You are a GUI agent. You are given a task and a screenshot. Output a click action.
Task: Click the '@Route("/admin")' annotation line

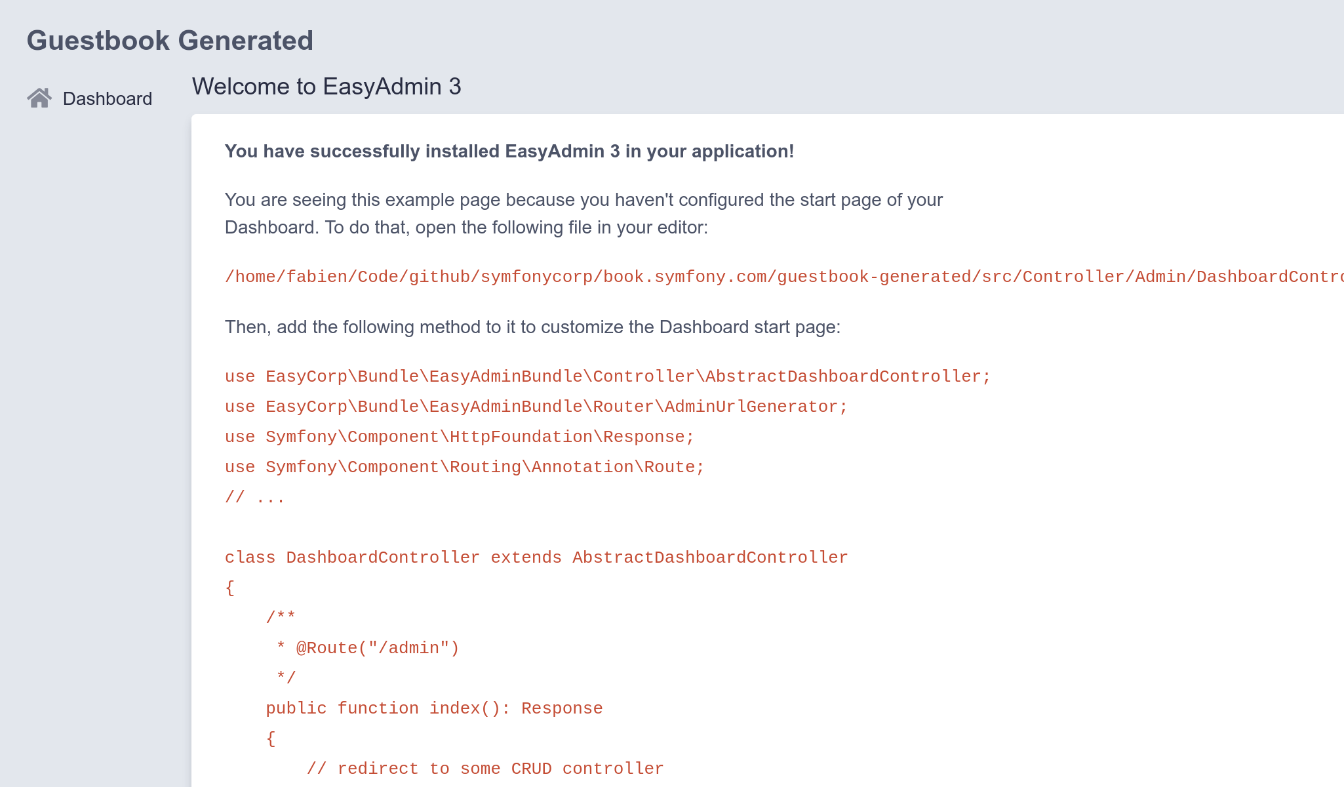click(x=368, y=648)
